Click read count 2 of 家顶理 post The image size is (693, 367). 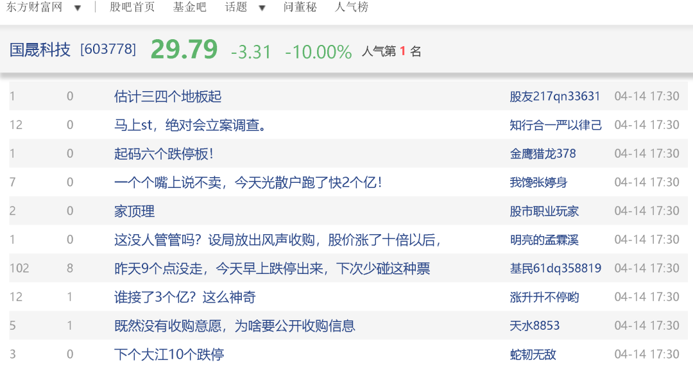(12, 211)
